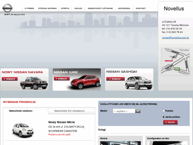Click the ul.Daleka 28 address line

pos(169,22)
